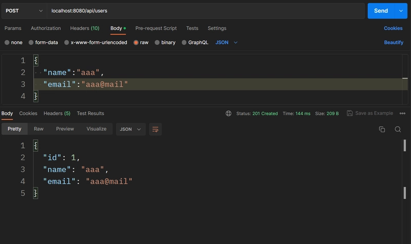Open the raw body JSON format dropdown

click(x=226, y=43)
